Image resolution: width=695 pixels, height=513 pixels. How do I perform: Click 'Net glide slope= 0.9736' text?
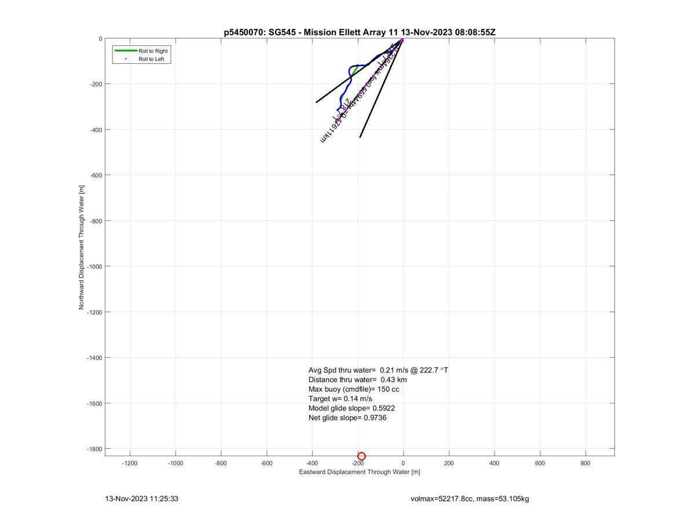[x=348, y=417]
